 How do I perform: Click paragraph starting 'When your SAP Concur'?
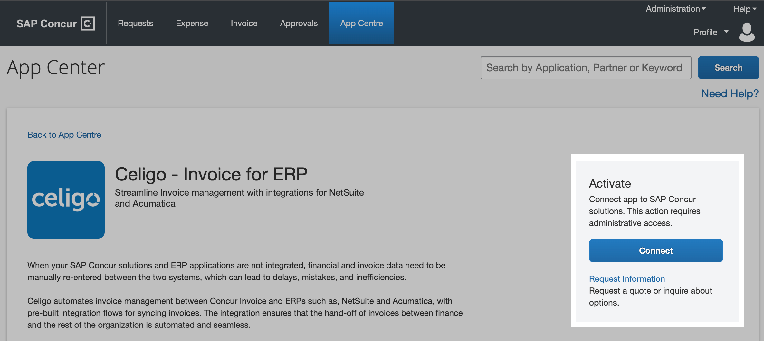pyautogui.click(x=236, y=271)
